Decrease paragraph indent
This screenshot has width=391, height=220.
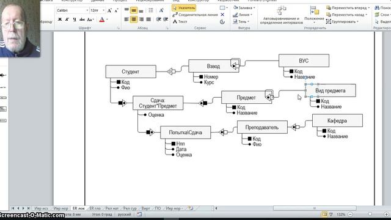159,20
